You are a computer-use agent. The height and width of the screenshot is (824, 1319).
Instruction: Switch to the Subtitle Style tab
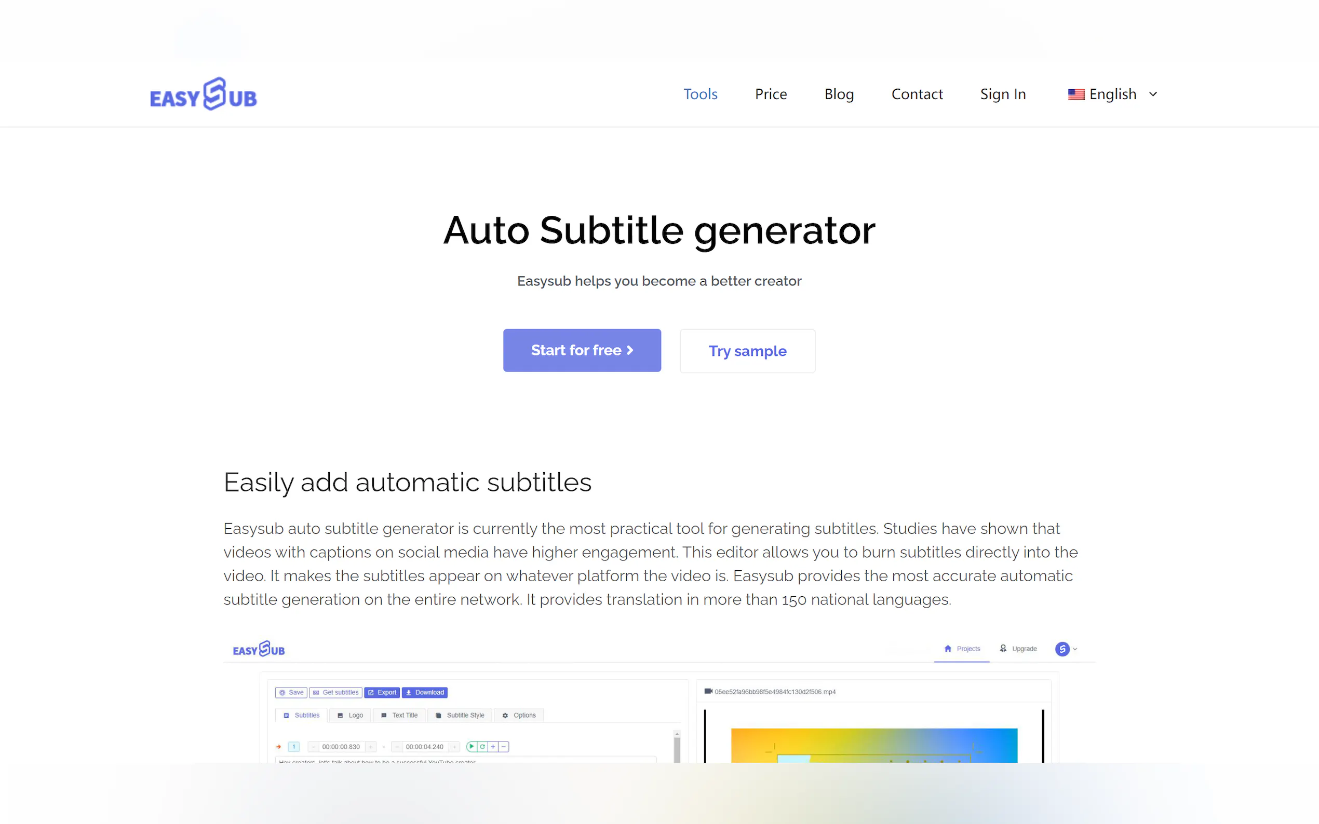[x=460, y=716]
